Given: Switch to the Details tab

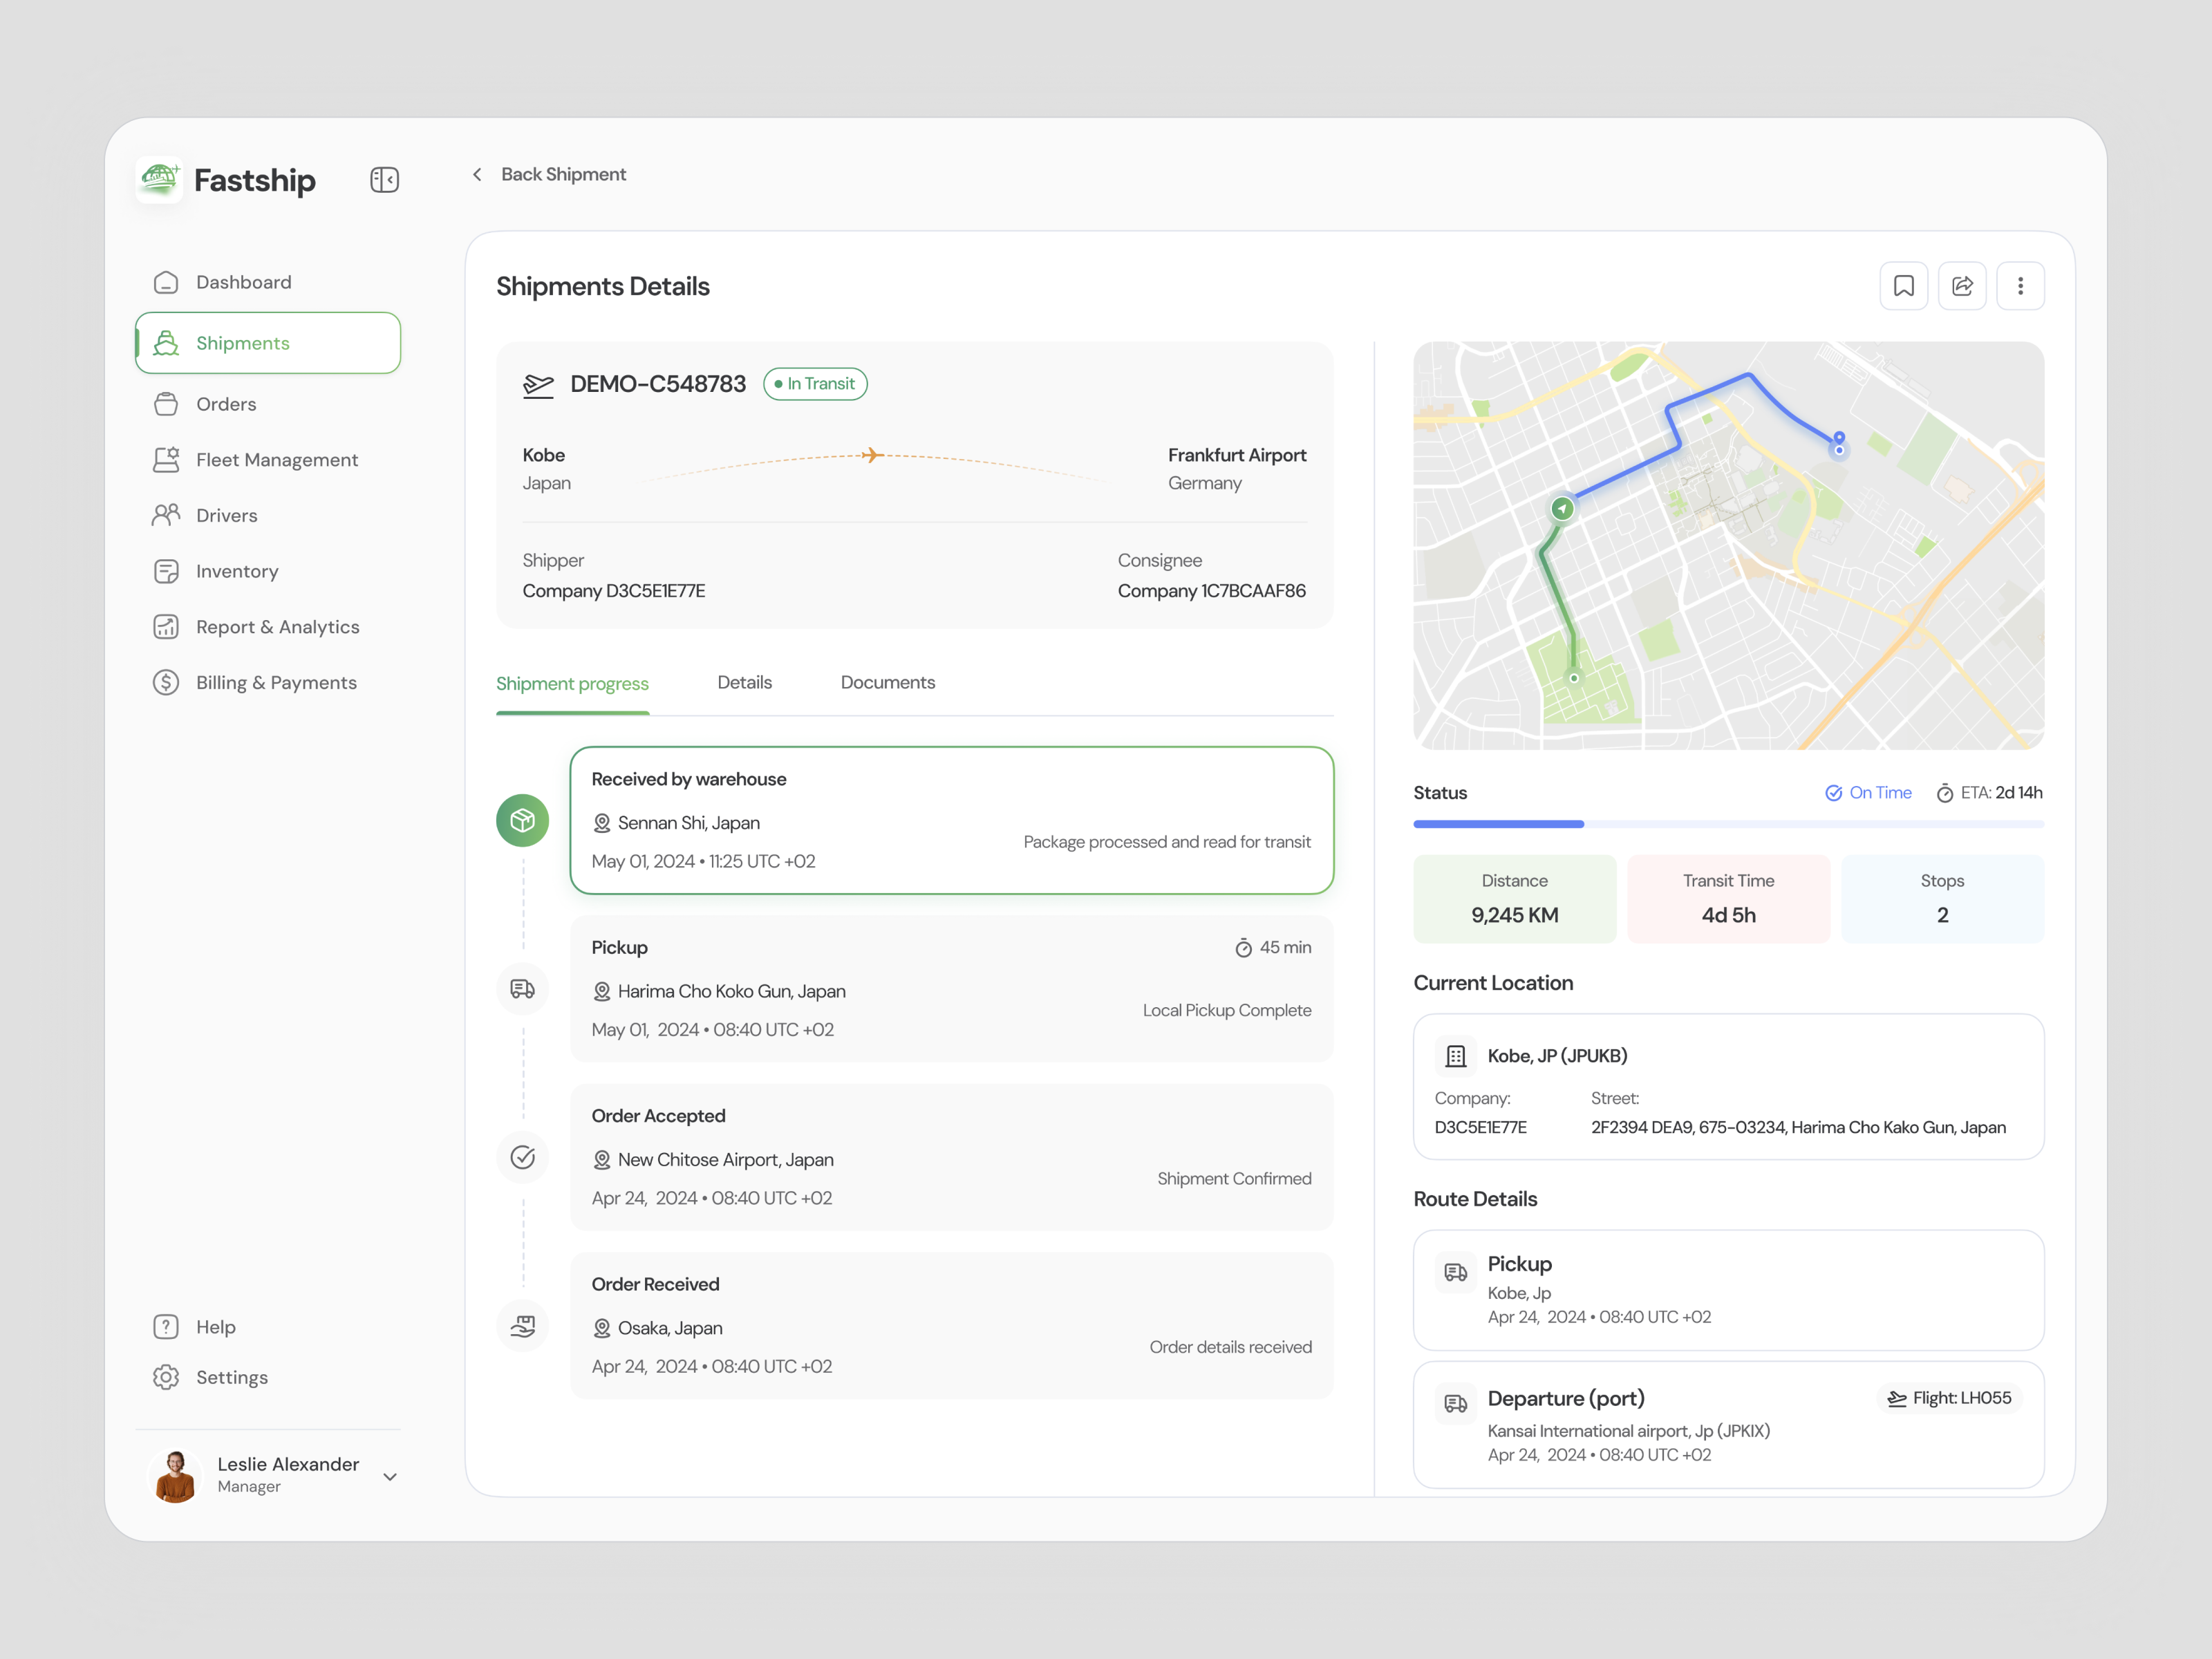Looking at the screenshot, I should 744,682.
